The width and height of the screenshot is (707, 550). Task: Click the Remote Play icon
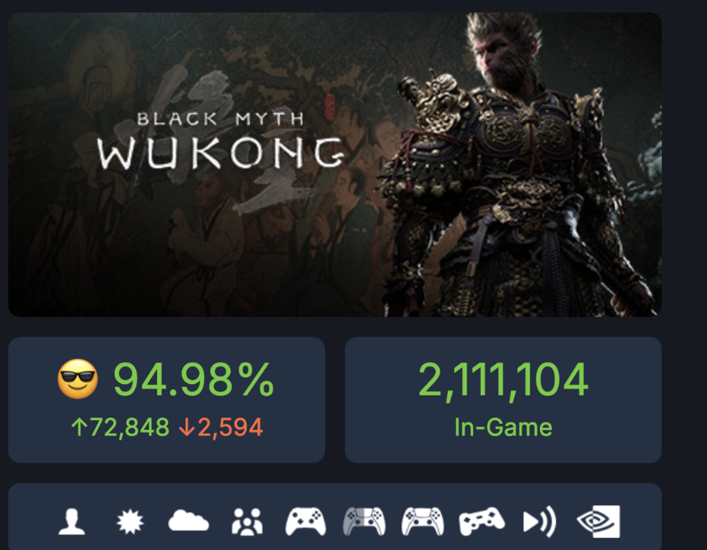coord(540,522)
